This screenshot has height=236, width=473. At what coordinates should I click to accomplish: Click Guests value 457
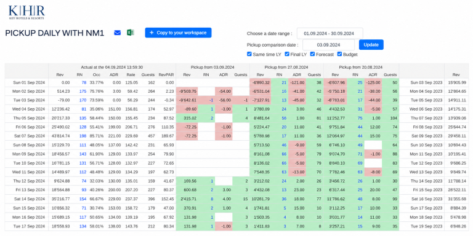151,136
